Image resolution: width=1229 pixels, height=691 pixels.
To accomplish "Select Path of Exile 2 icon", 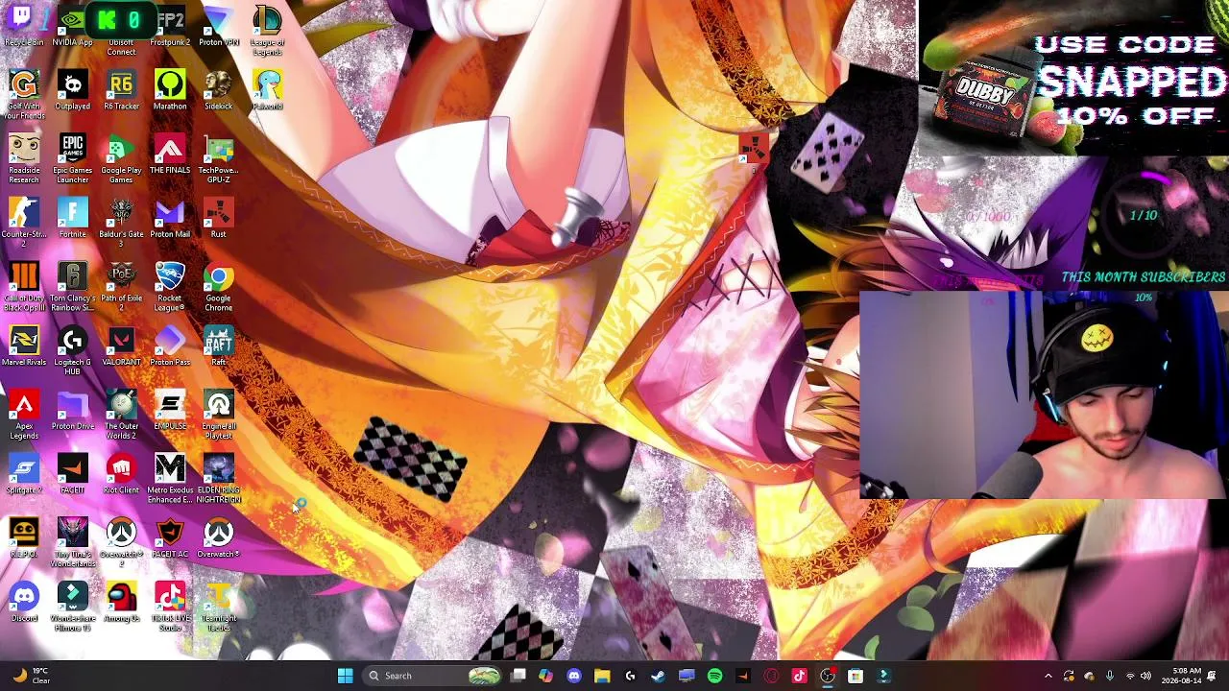I will tap(121, 287).
